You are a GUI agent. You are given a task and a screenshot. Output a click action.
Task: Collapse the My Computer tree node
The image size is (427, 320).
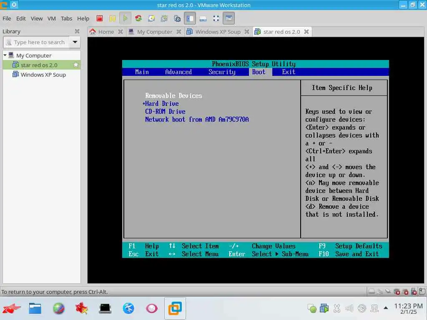coord(5,55)
